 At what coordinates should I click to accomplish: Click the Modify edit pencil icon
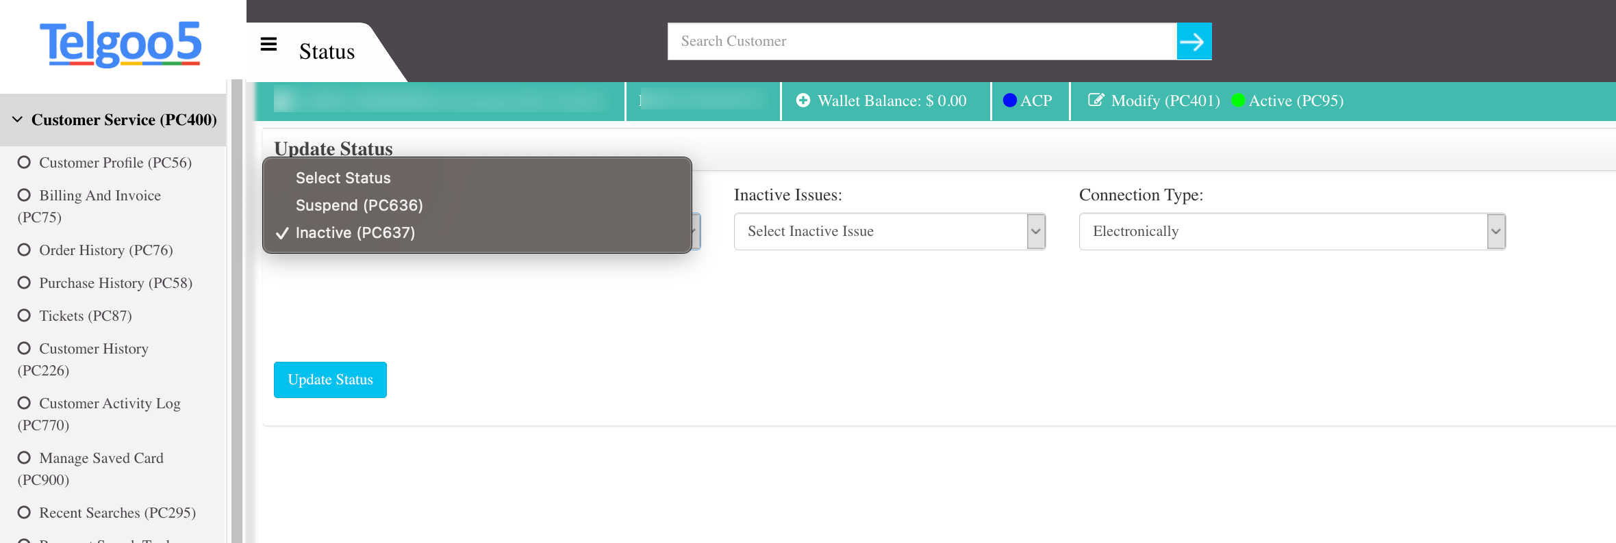1096,100
